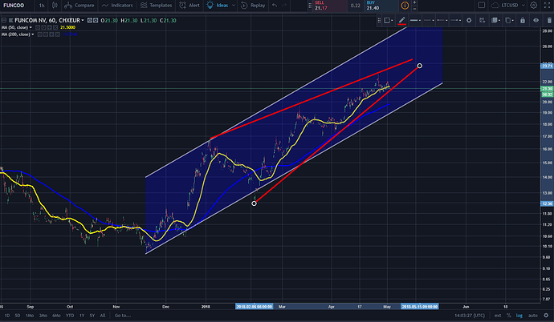Remove the MA (200, close) indicator
The width and height of the screenshot is (554, 322).
(x=58, y=34)
